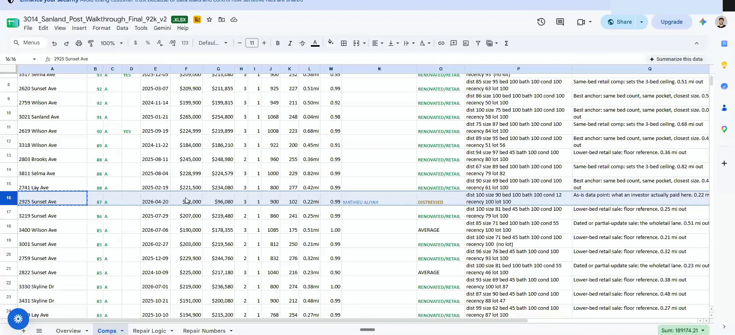Format as currency with dollar icon
The image size is (735, 335).
coord(136,43)
